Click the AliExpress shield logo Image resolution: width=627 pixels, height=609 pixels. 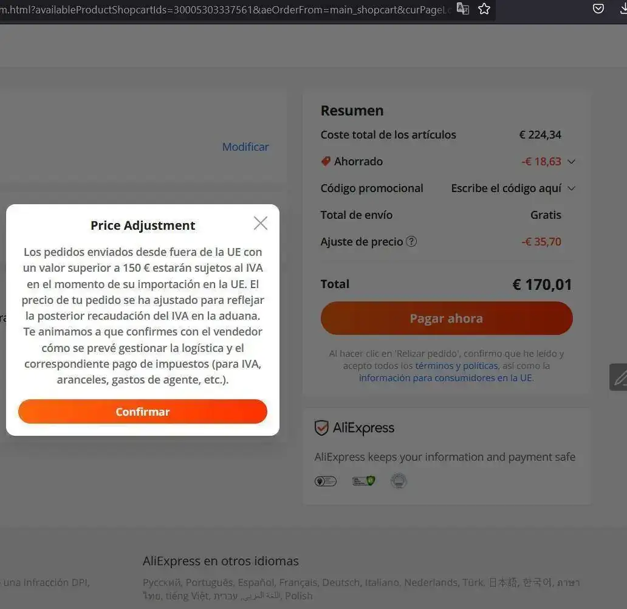pyautogui.click(x=321, y=428)
